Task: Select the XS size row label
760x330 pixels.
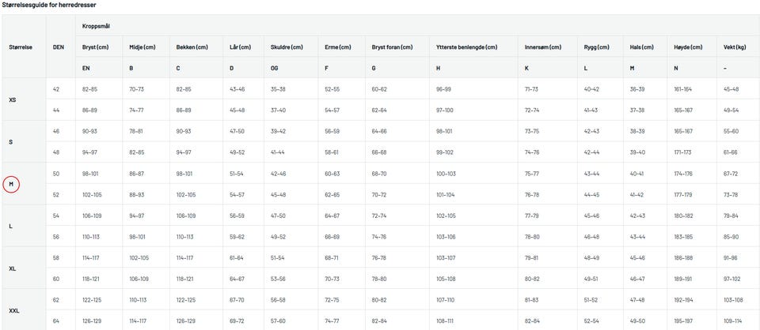Action: coord(12,100)
